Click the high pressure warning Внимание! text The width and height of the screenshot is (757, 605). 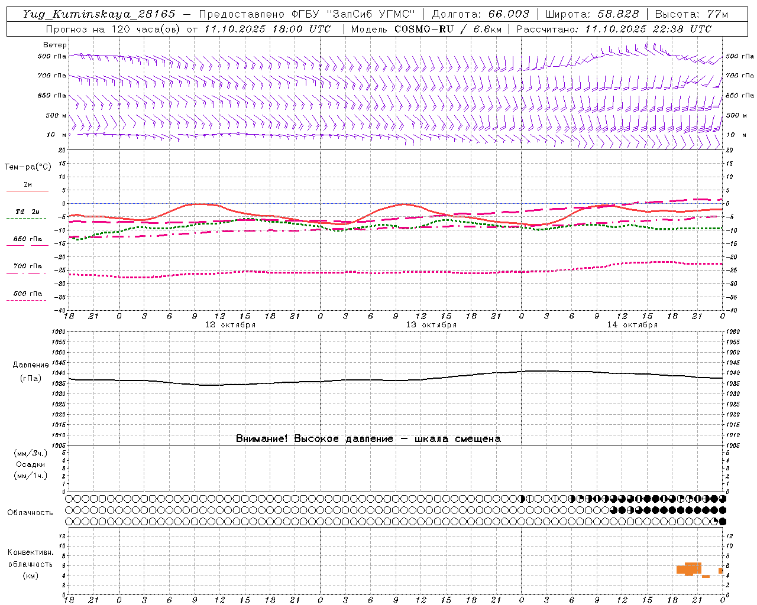point(368,439)
